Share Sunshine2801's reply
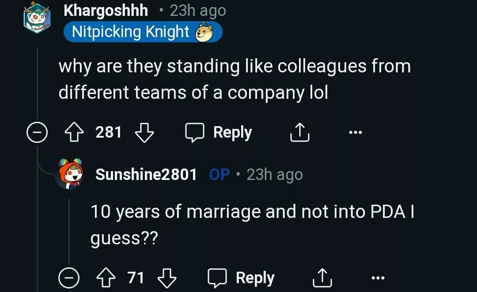 coord(322,278)
